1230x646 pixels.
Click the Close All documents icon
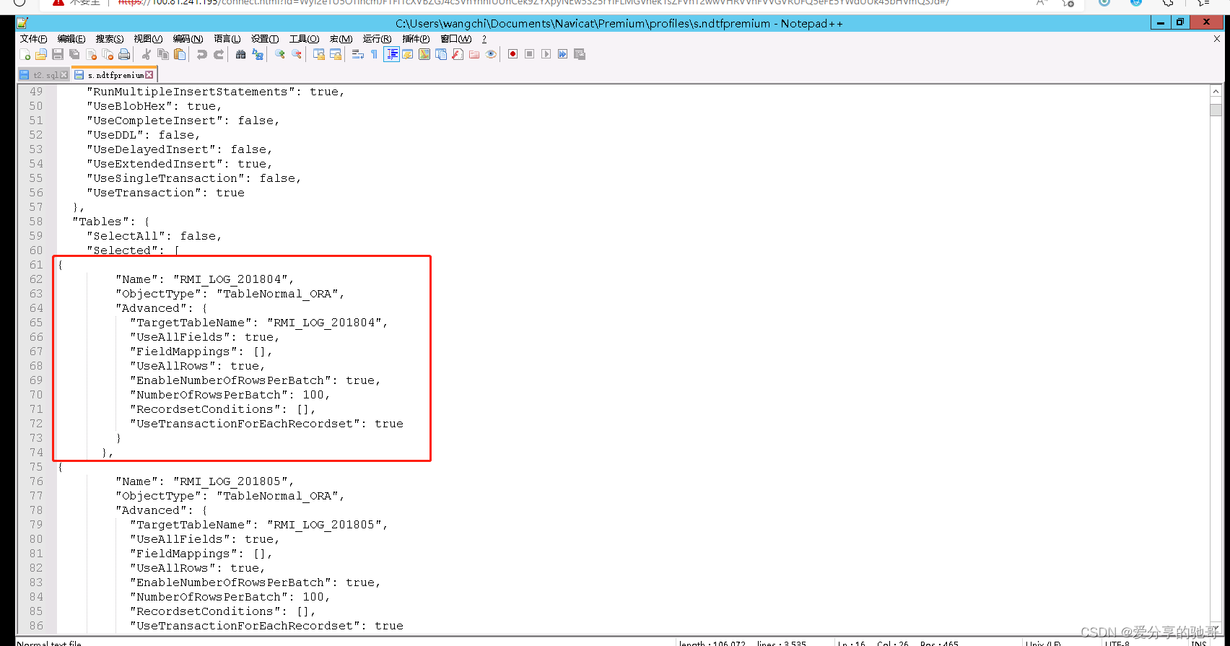coord(108,54)
